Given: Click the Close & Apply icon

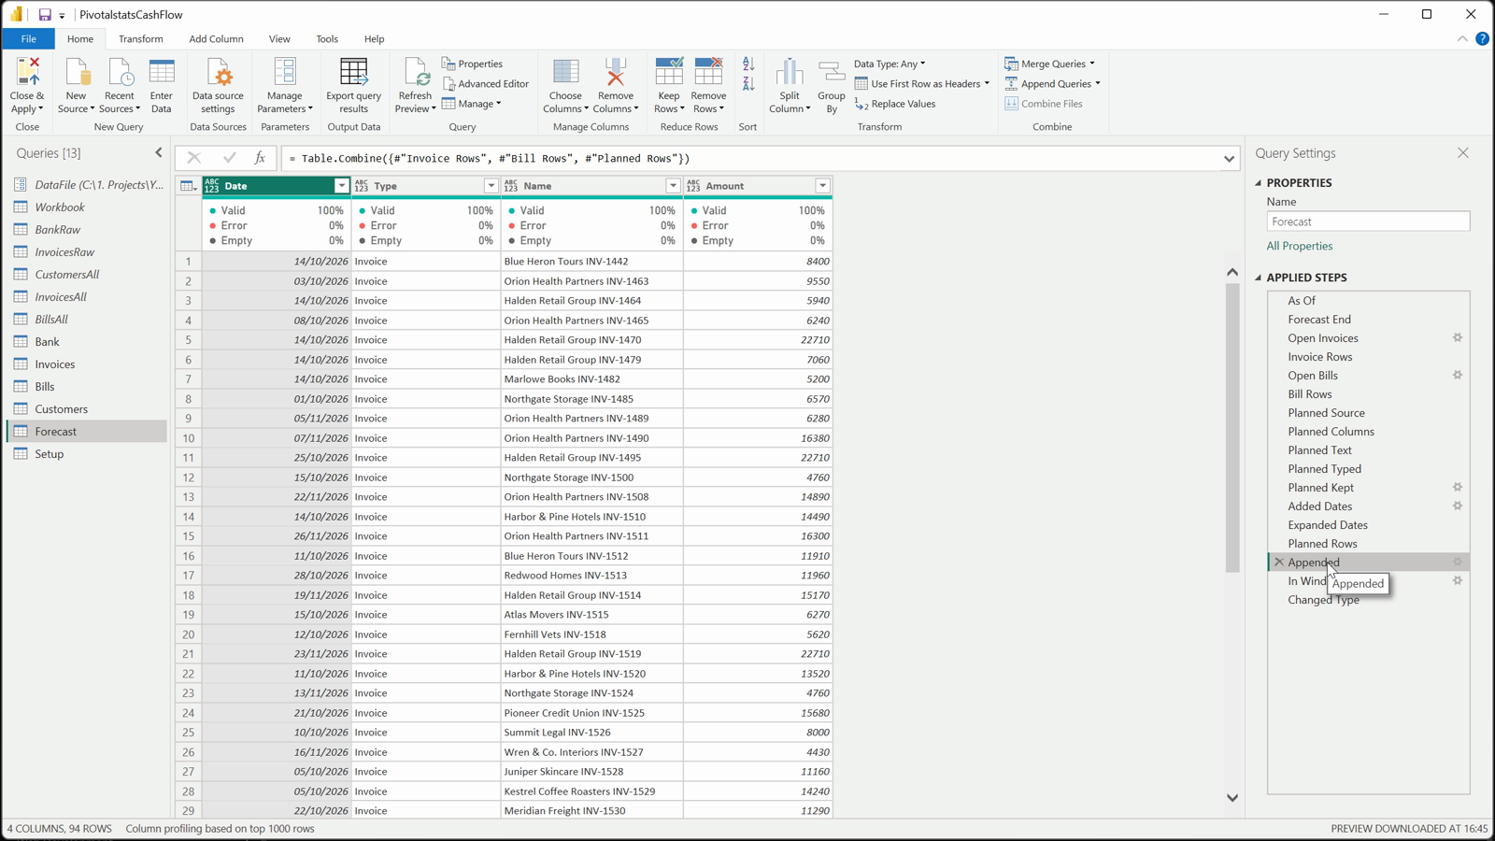Looking at the screenshot, I should click(27, 72).
